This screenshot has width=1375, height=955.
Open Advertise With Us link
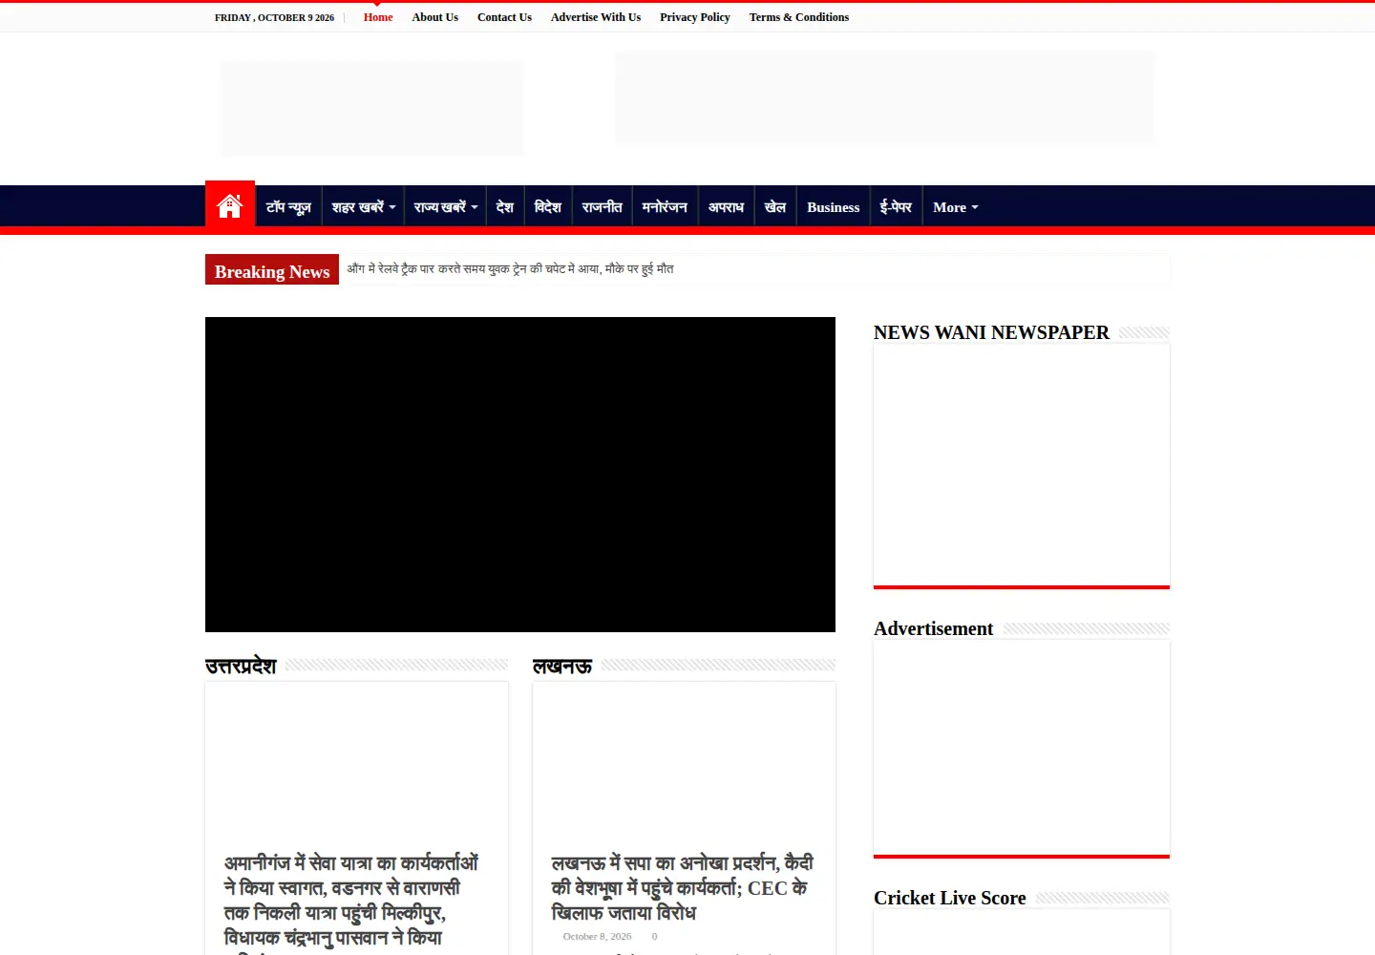click(x=596, y=17)
